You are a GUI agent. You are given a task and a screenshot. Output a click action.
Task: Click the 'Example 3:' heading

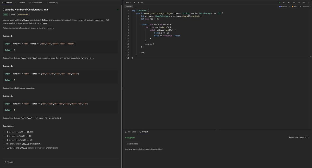[8, 96]
